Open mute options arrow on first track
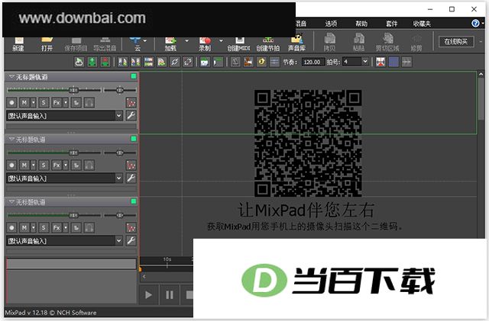This screenshot has height=321, width=489. click(34, 102)
